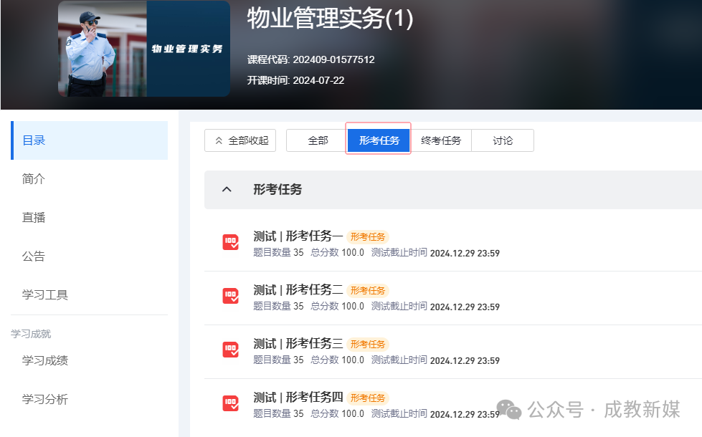Image resolution: width=702 pixels, height=437 pixels.
Task: Open 学习工具 in the sidebar
Action: pyautogui.click(x=45, y=295)
